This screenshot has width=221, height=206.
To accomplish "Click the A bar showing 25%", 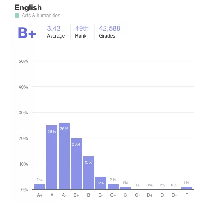I will (52, 157).
